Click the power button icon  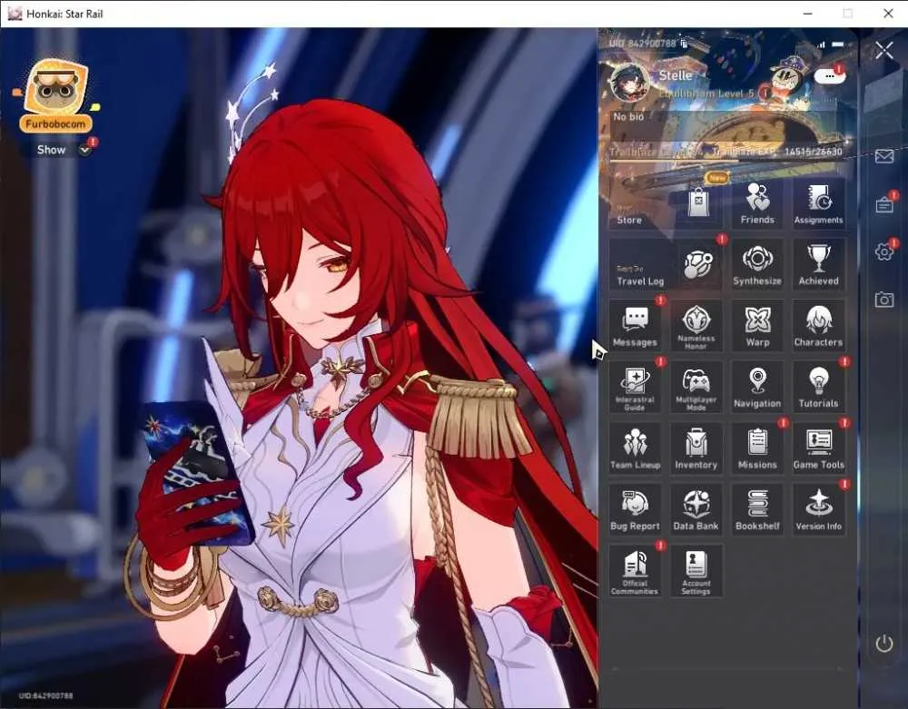click(x=884, y=643)
